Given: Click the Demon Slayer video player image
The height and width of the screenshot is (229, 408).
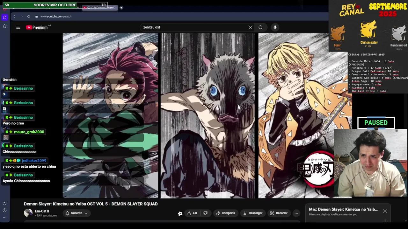Looking at the screenshot, I should pos(207,115).
